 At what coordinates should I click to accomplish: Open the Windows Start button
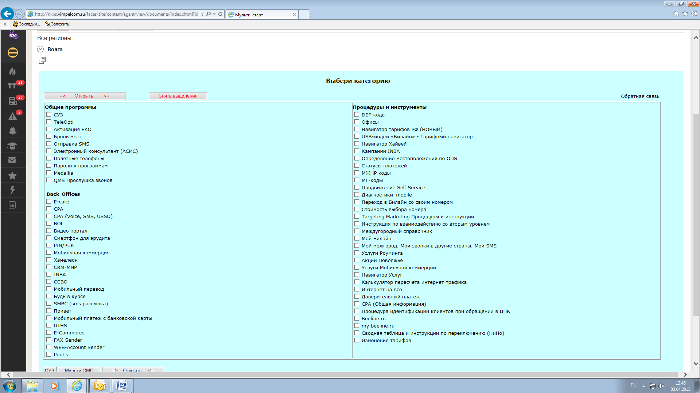pyautogui.click(x=10, y=386)
